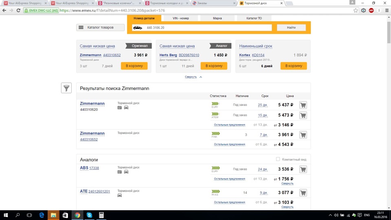Expand Остальные предложения for Zimmermann 440310620
Image resolution: width=391 pixels, height=220 pixels.
click(229, 125)
